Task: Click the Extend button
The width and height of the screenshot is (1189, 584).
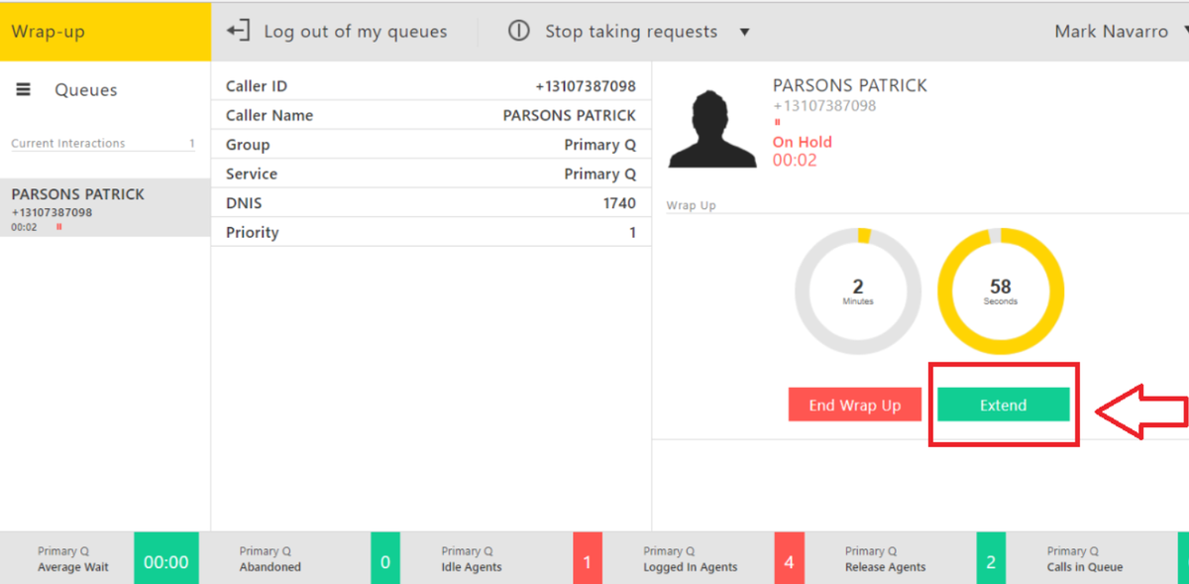Action: (1004, 405)
